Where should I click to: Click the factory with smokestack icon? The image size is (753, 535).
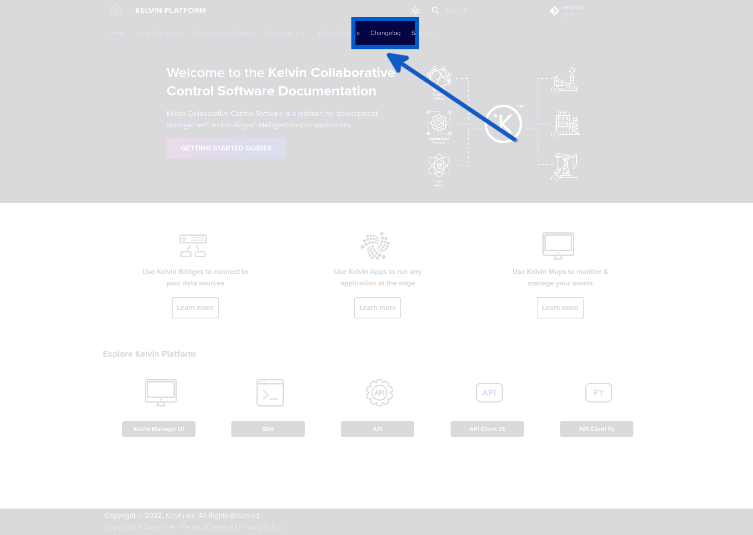click(565, 80)
